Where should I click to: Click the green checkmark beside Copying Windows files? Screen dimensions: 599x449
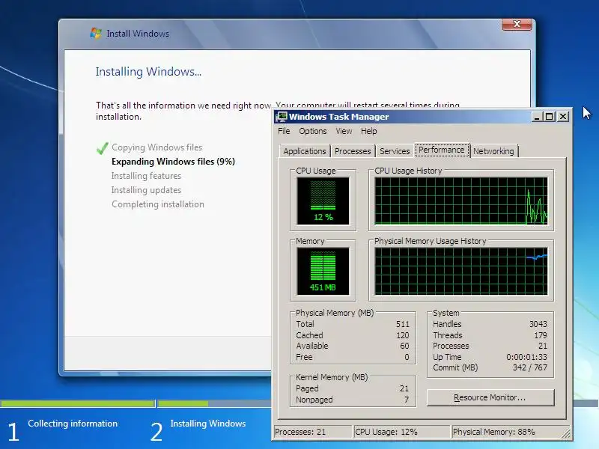click(102, 147)
